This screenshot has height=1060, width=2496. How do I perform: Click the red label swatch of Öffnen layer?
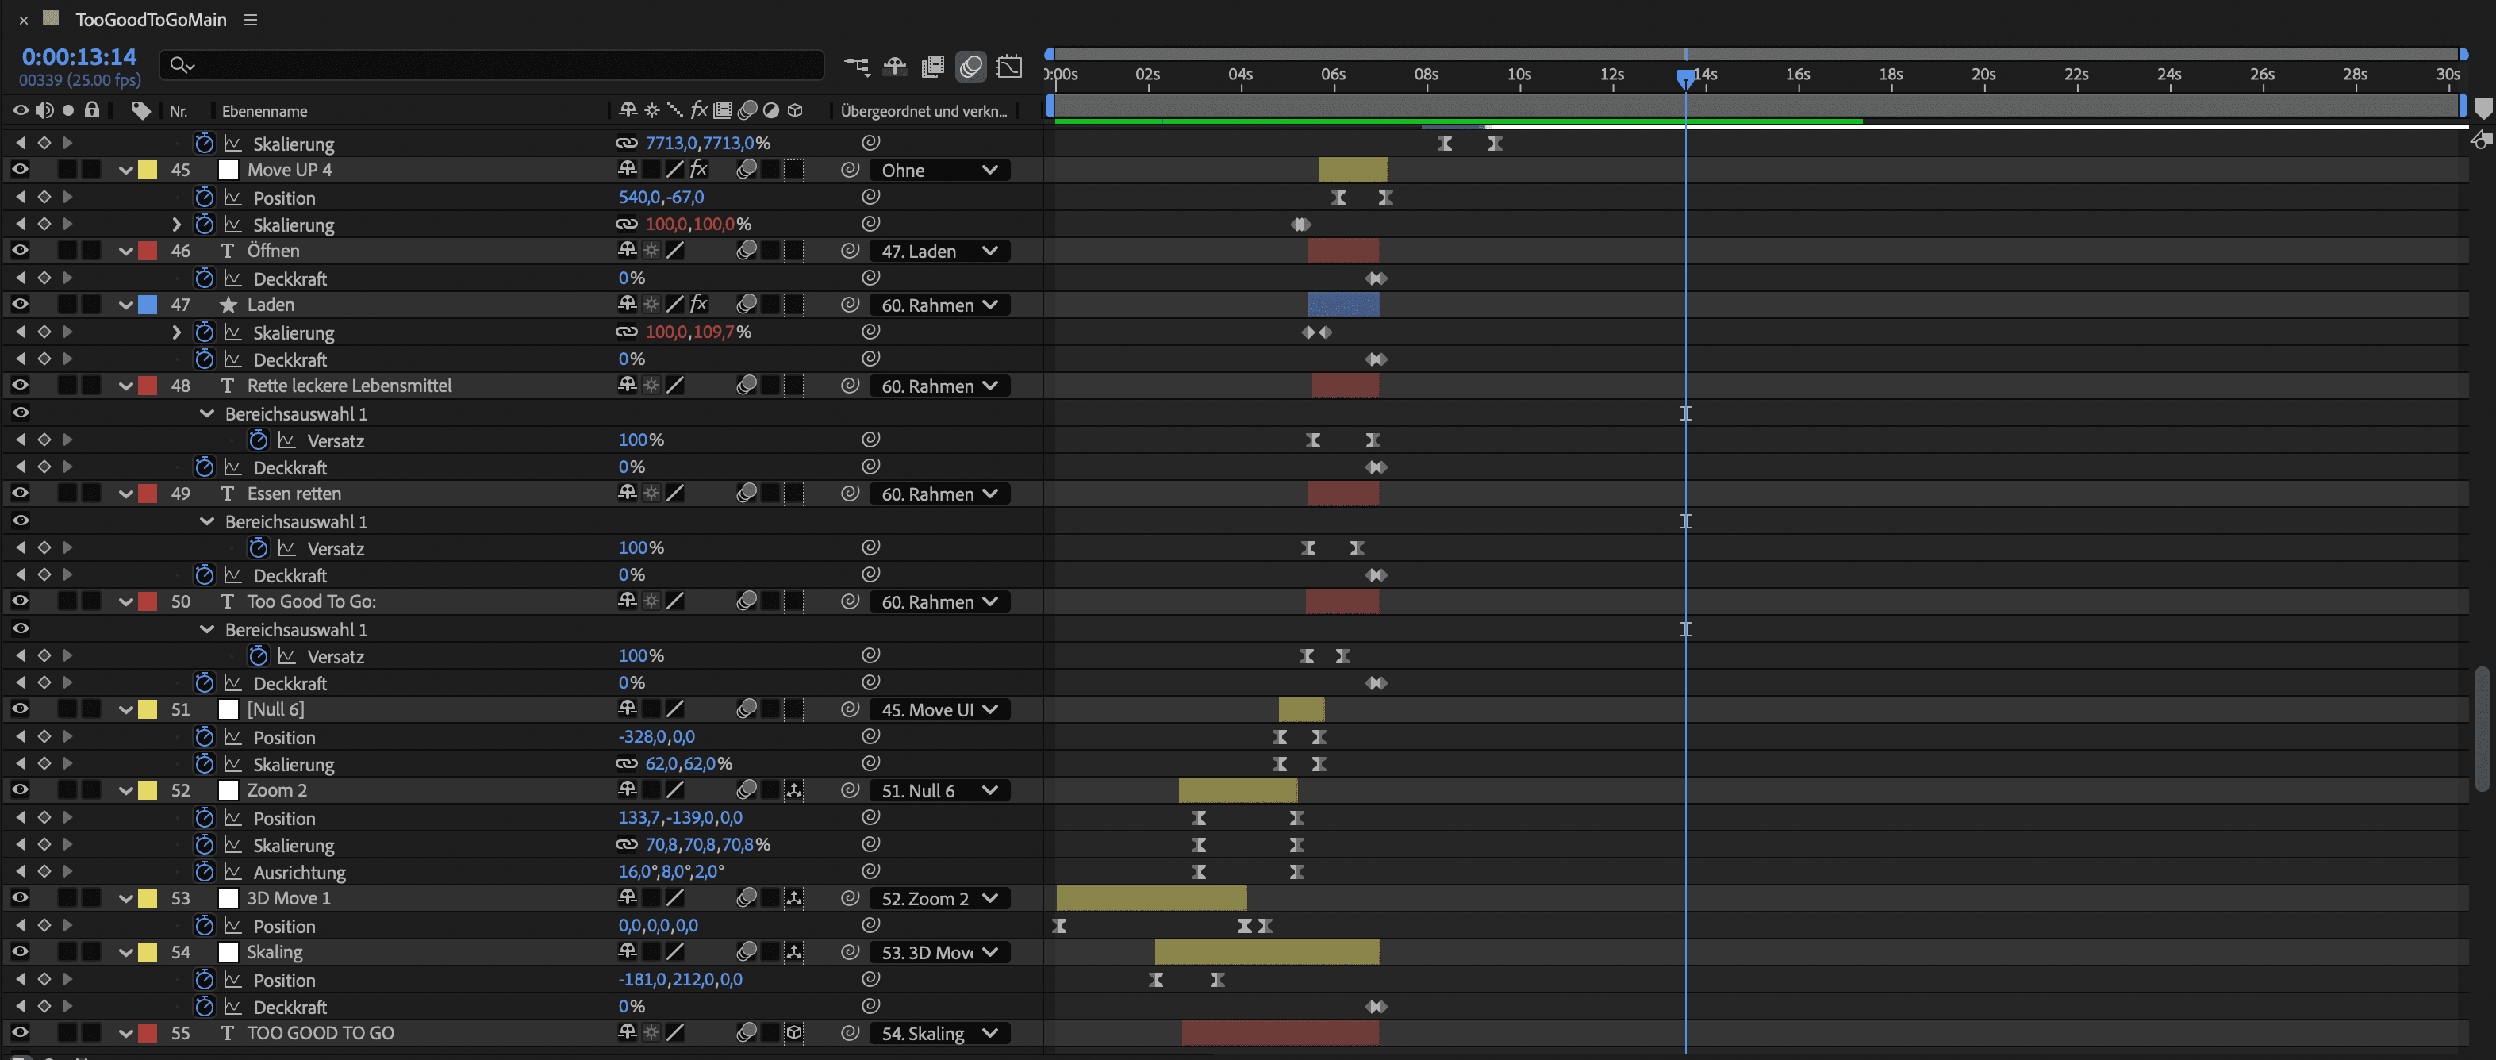pos(148,251)
